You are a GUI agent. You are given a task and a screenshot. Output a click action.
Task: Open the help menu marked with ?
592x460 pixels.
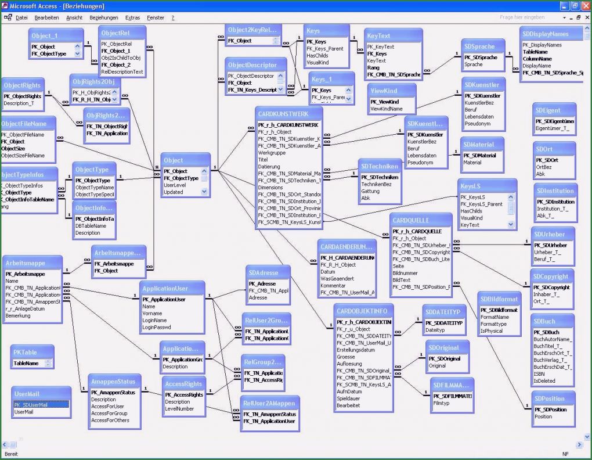point(172,18)
